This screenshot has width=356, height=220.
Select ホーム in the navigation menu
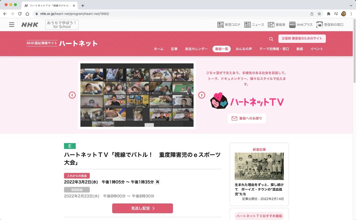pyautogui.click(x=159, y=49)
